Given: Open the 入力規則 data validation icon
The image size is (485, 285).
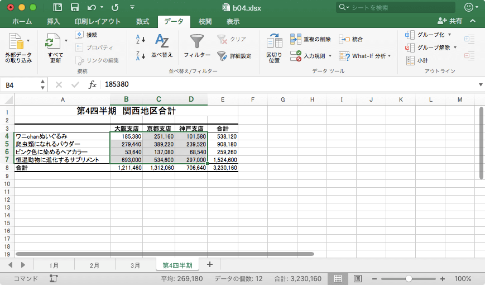Looking at the screenshot, I should (295, 56).
